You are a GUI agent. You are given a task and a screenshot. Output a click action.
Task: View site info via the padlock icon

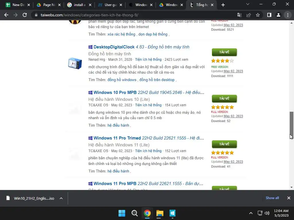pyautogui.click(x=36, y=15)
